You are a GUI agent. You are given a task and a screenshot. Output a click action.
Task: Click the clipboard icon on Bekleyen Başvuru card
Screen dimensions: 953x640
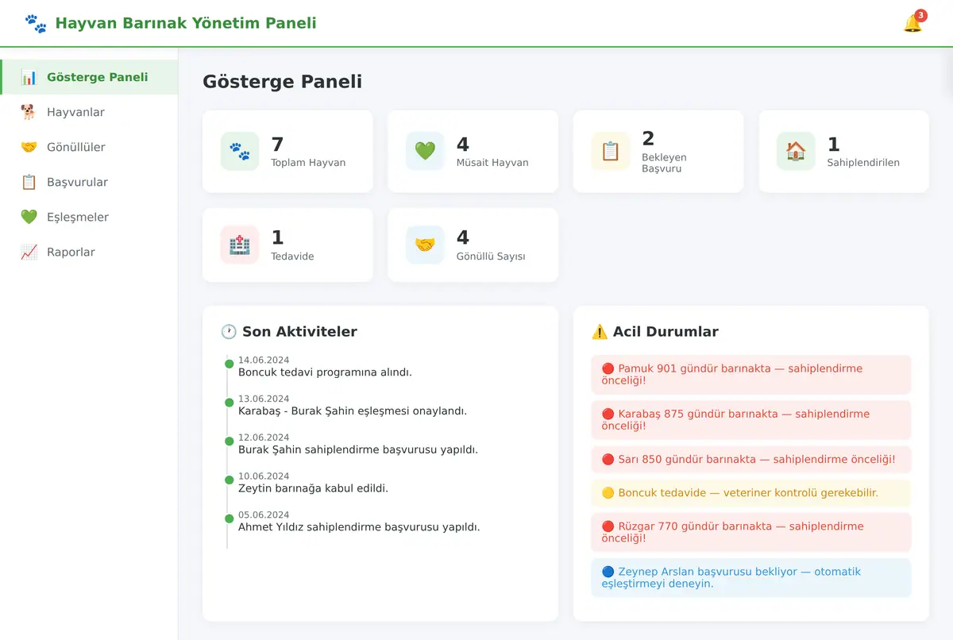tap(611, 151)
